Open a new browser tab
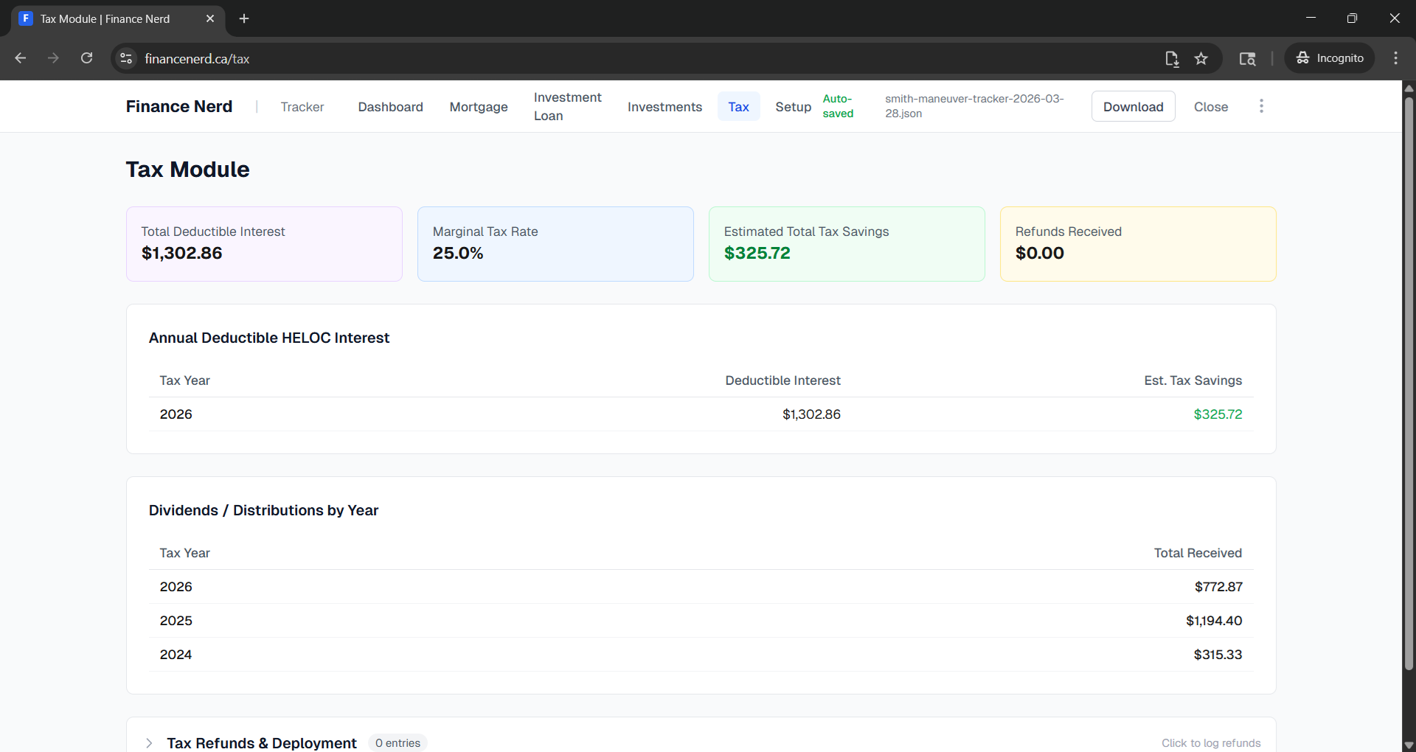 pos(244,18)
